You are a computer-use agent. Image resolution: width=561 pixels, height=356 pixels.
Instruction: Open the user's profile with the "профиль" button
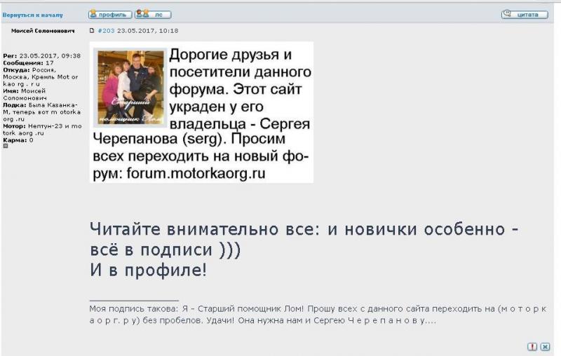(x=109, y=14)
